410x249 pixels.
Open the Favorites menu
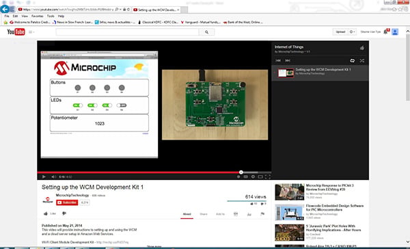[38, 16]
